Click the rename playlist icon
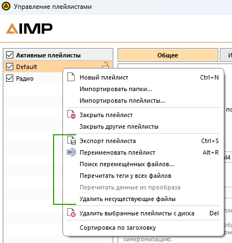 coord(71,152)
